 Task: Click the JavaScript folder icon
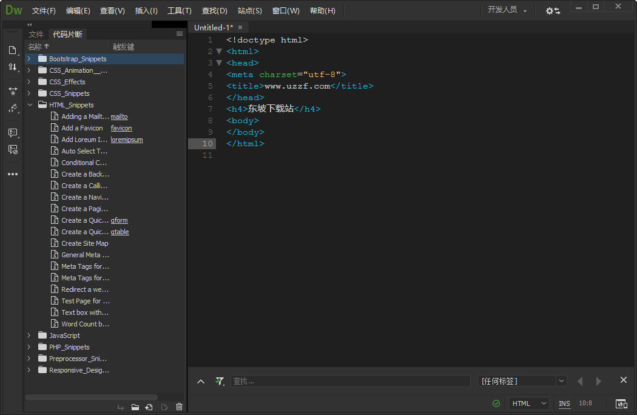[x=42, y=336]
